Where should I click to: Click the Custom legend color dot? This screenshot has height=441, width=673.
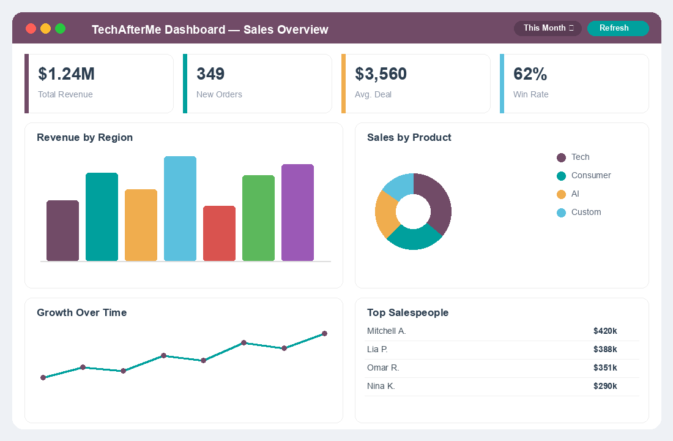click(561, 213)
